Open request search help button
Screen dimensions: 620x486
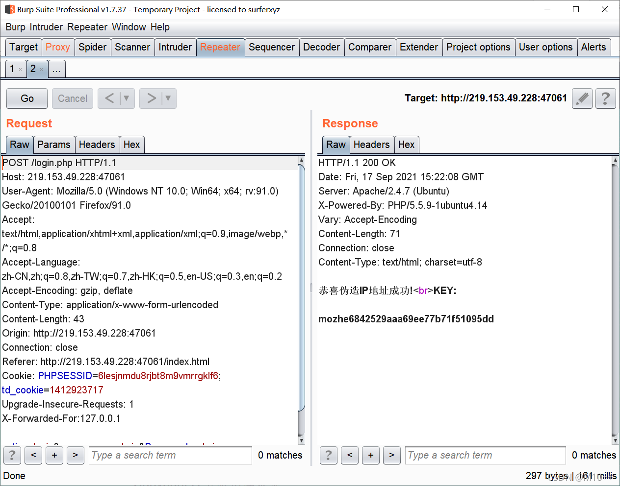12,455
